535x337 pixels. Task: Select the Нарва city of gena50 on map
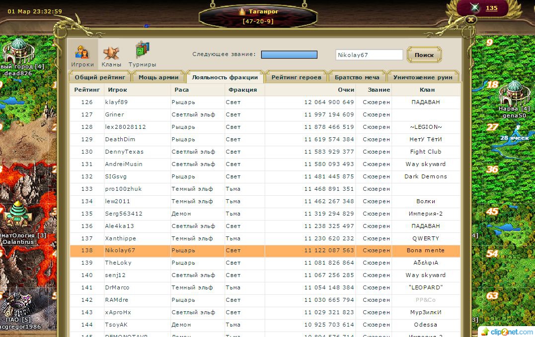(514, 93)
